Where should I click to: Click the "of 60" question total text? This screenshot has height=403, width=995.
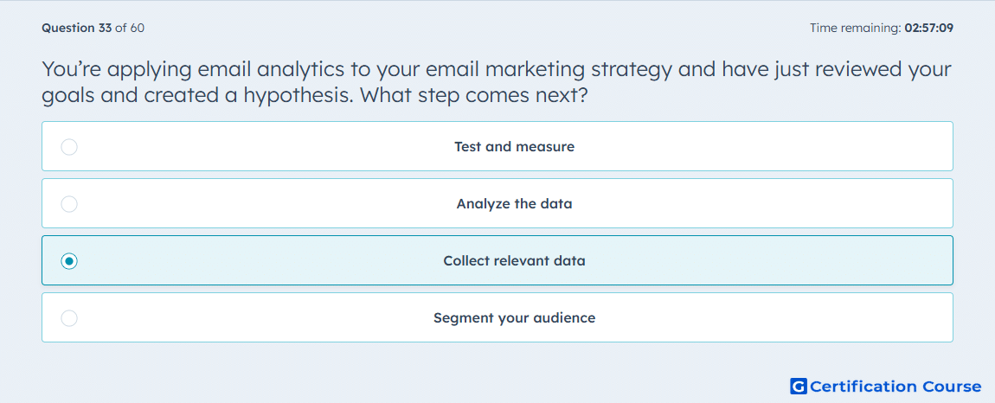130,28
